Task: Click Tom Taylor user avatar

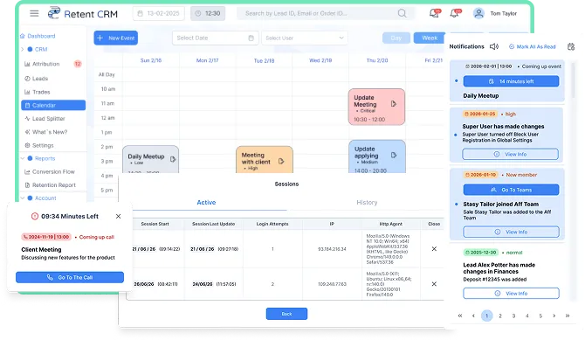Action: pos(478,13)
